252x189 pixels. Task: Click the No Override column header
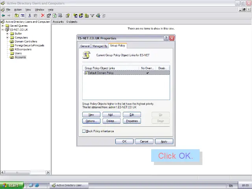click(x=147, y=68)
